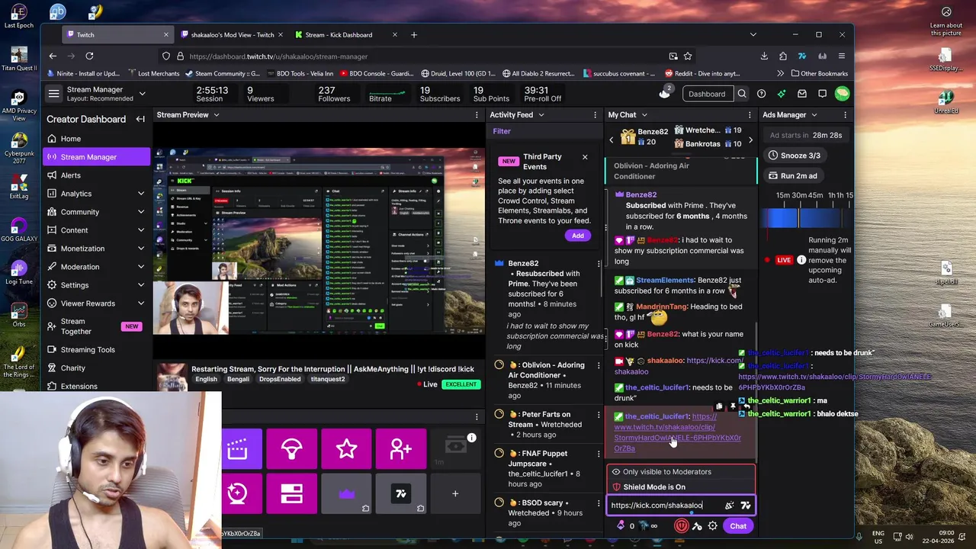The image size is (976, 549).
Task: Open the notifications inbox icon
Action: point(802,94)
